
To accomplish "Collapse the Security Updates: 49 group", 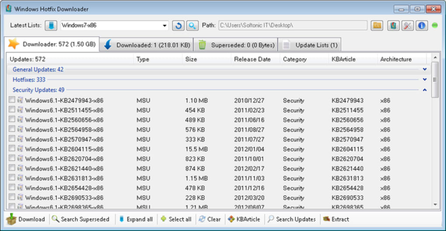I will 425,90.
